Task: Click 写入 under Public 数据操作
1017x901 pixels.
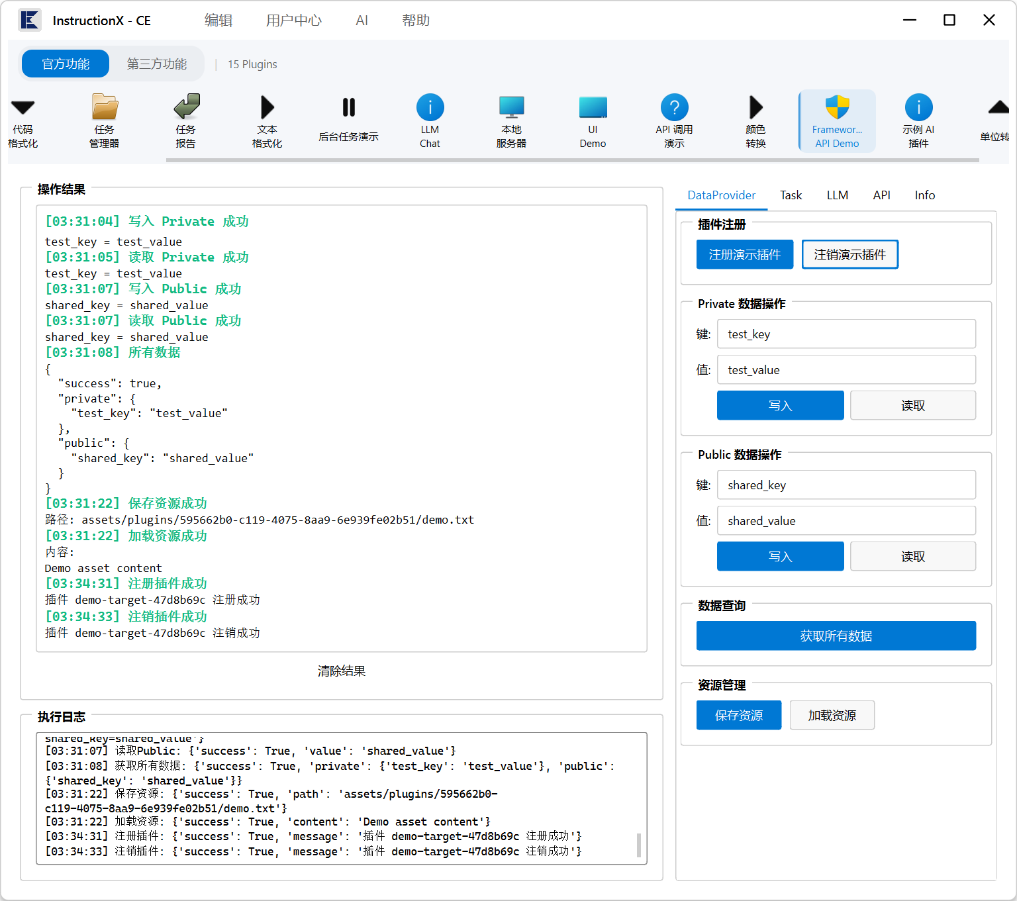Action: (x=781, y=556)
